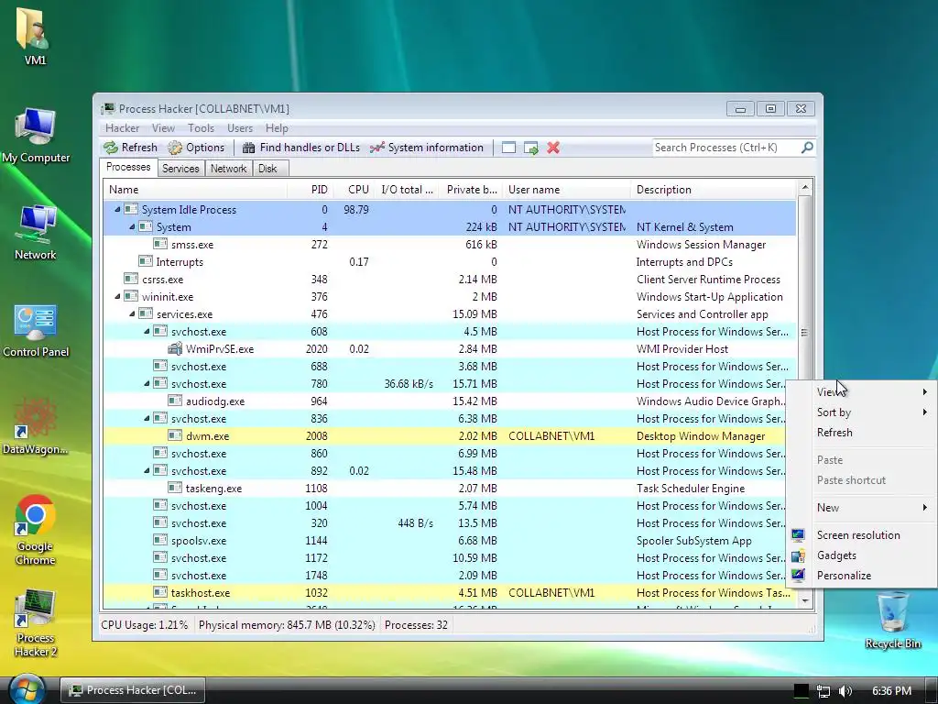Choose Refresh in the context menu
Image resolution: width=938 pixels, height=704 pixels.
(862, 433)
